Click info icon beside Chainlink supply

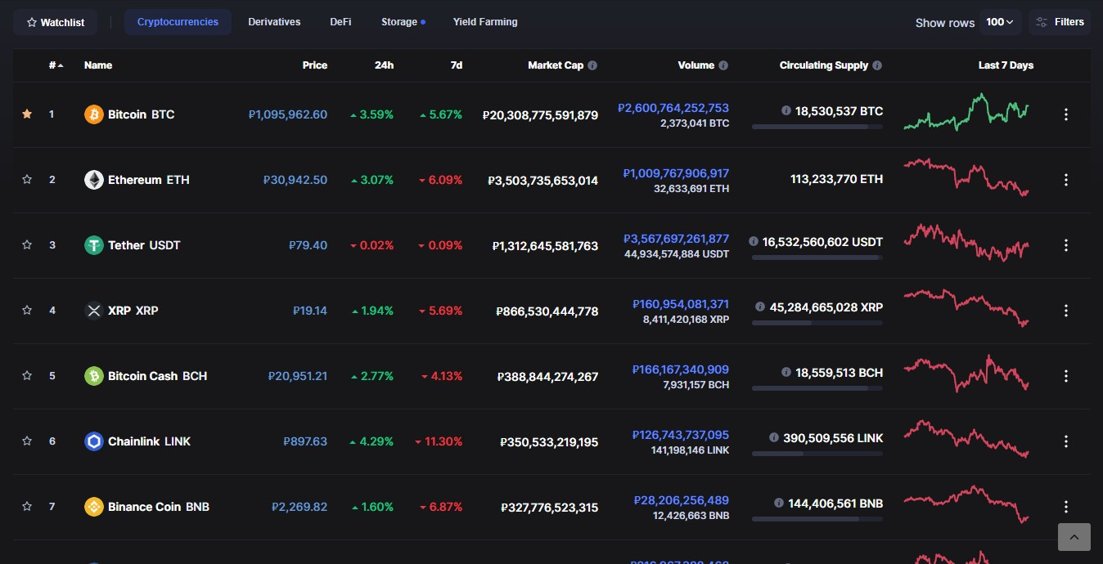[x=774, y=437]
